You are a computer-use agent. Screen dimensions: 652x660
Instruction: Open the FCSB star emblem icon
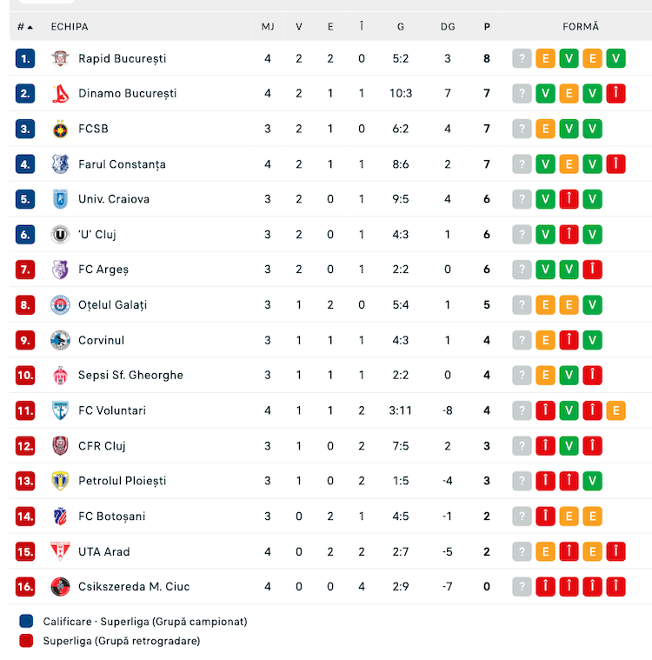pyautogui.click(x=60, y=129)
